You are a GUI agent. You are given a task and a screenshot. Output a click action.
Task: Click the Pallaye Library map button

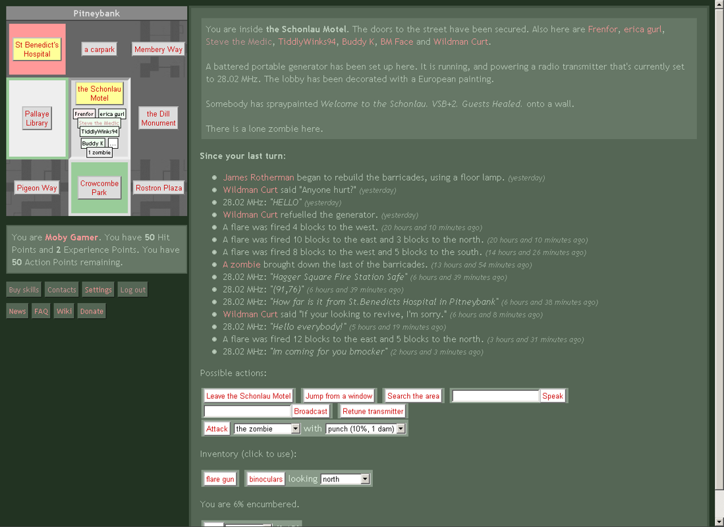37,119
